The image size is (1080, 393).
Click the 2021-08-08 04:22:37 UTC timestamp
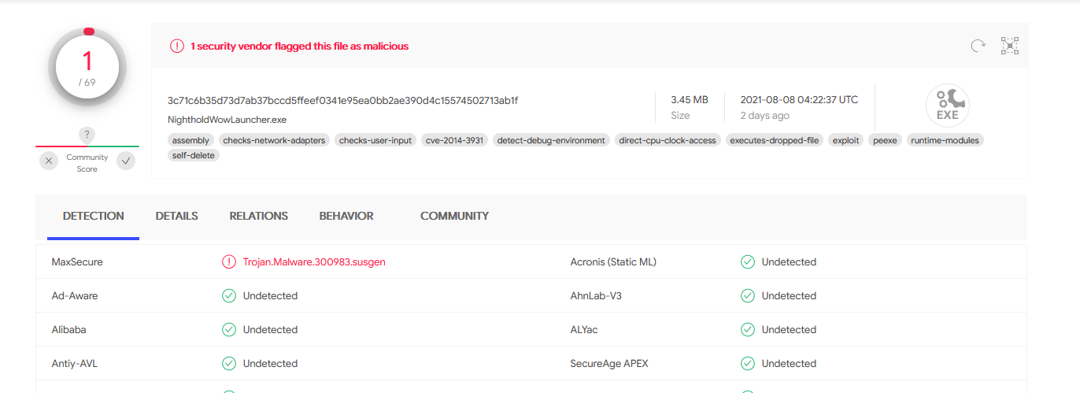pos(799,100)
